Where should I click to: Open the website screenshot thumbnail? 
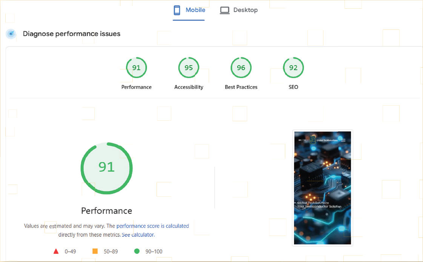tap(322, 188)
